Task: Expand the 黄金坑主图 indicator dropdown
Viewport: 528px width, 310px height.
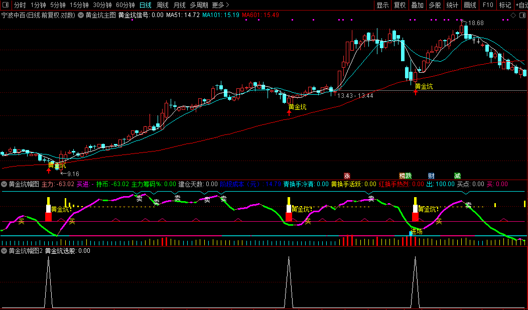Action: pyautogui.click(x=81, y=15)
